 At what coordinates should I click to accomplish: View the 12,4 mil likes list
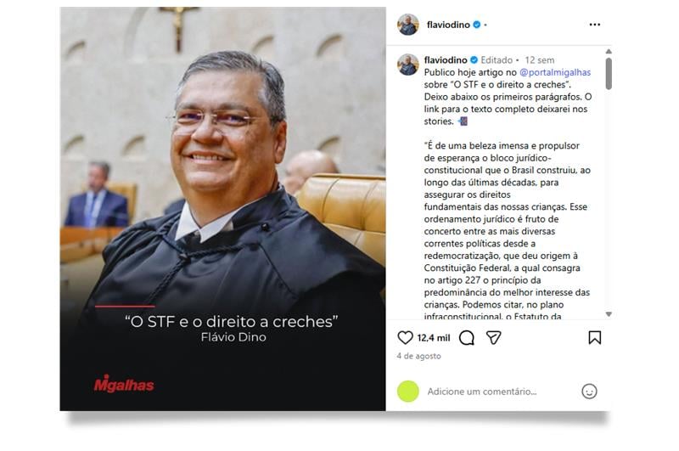click(x=434, y=338)
